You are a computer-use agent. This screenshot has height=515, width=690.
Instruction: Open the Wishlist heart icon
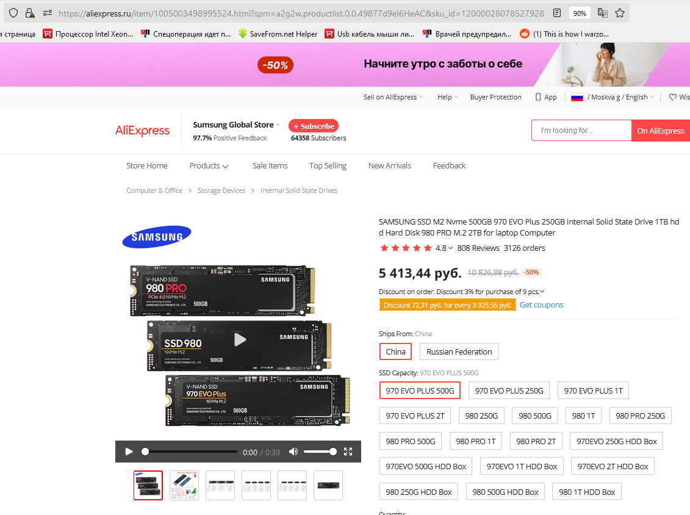(x=673, y=97)
